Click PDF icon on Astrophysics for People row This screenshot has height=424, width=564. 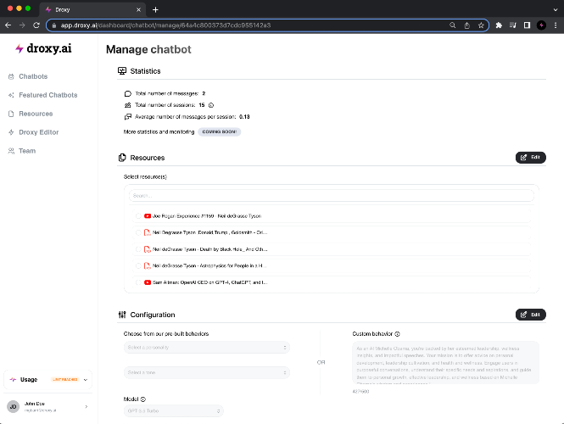coord(147,265)
